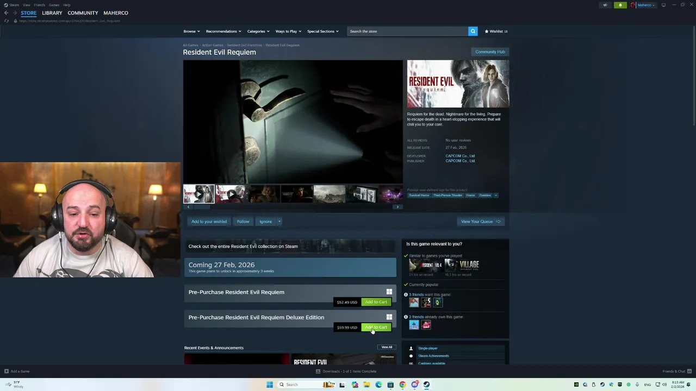This screenshot has width=696, height=391.
Task: Expand the Categories menu
Action: pos(258,31)
